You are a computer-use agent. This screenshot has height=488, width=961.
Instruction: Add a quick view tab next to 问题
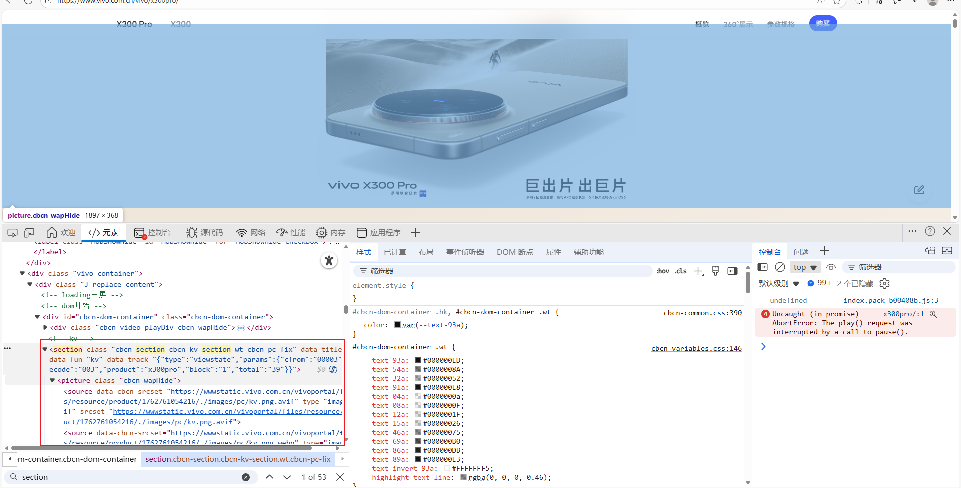pos(824,251)
